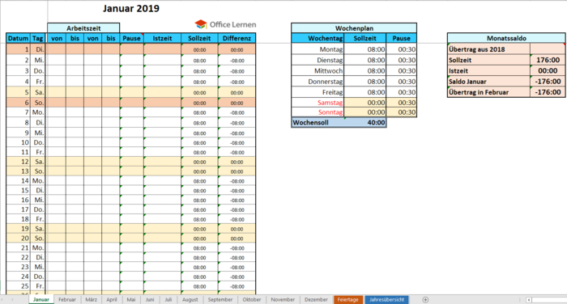Select the Juni sheet tab
Viewport: 567px width, 304px height.
[150, 300]
